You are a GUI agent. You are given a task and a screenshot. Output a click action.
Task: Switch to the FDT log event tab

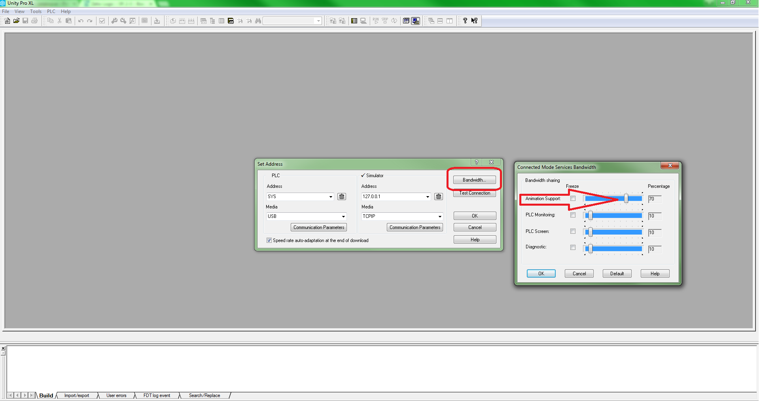pos(157,395)
